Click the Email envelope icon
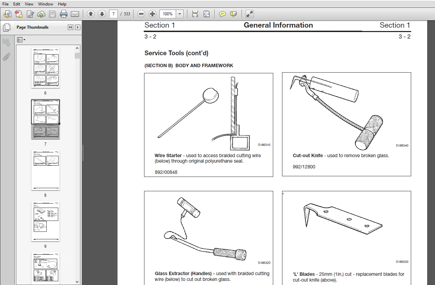Screen dimensions: 435x285 (75, 14)
